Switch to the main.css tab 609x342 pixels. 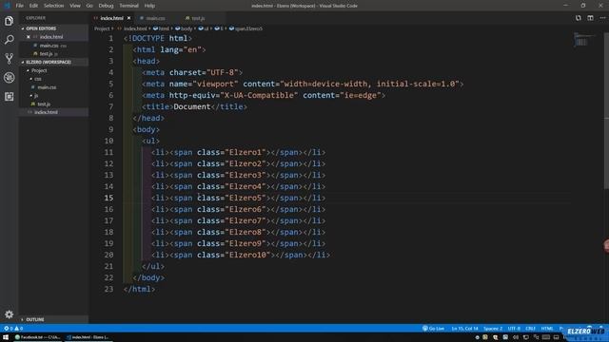[x=155, y=18]
